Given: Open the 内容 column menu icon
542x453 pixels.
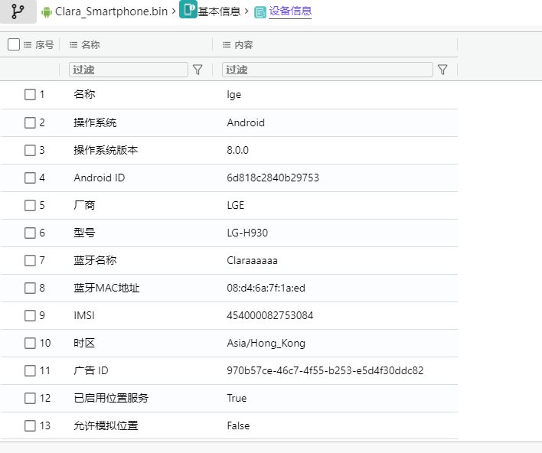Looking at the screenshot, I should coord(227,44).
